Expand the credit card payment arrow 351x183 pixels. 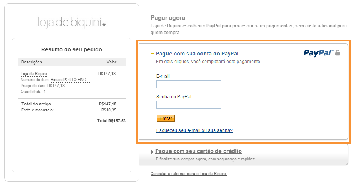pos(152,152)
